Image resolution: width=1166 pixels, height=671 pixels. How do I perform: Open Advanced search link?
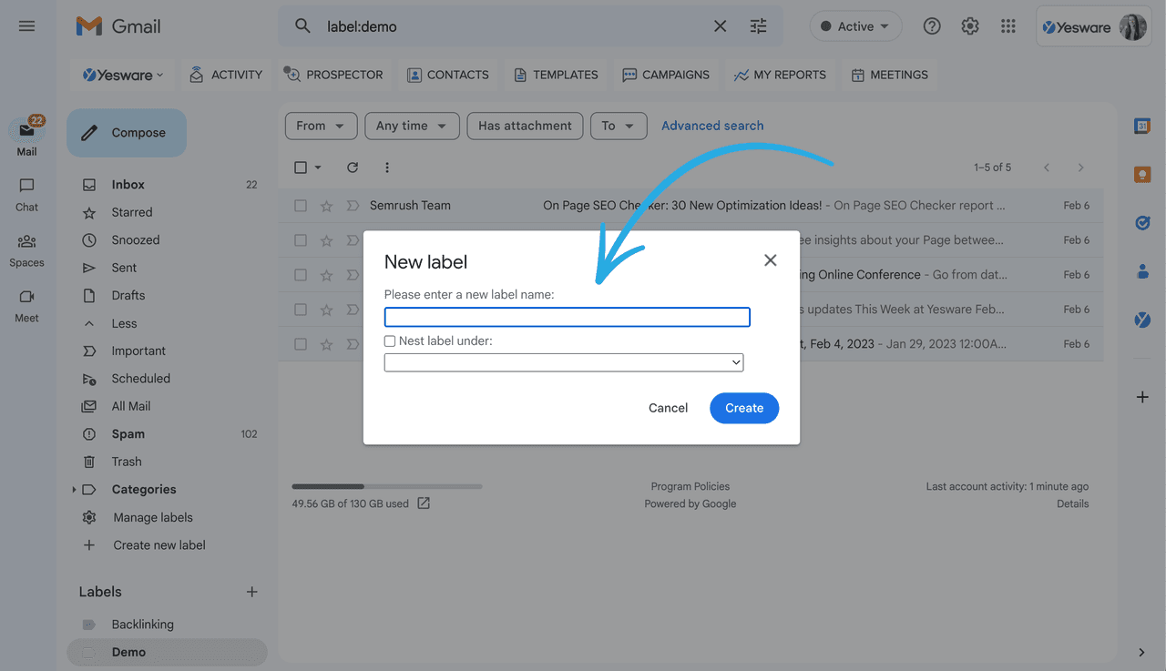coord(712,126)
